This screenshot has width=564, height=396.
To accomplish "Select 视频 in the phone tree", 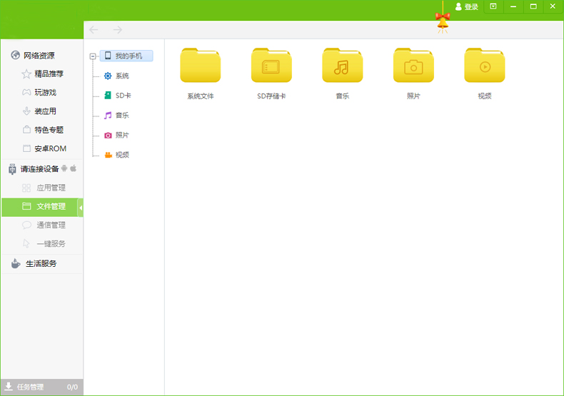I will point(121,155).
